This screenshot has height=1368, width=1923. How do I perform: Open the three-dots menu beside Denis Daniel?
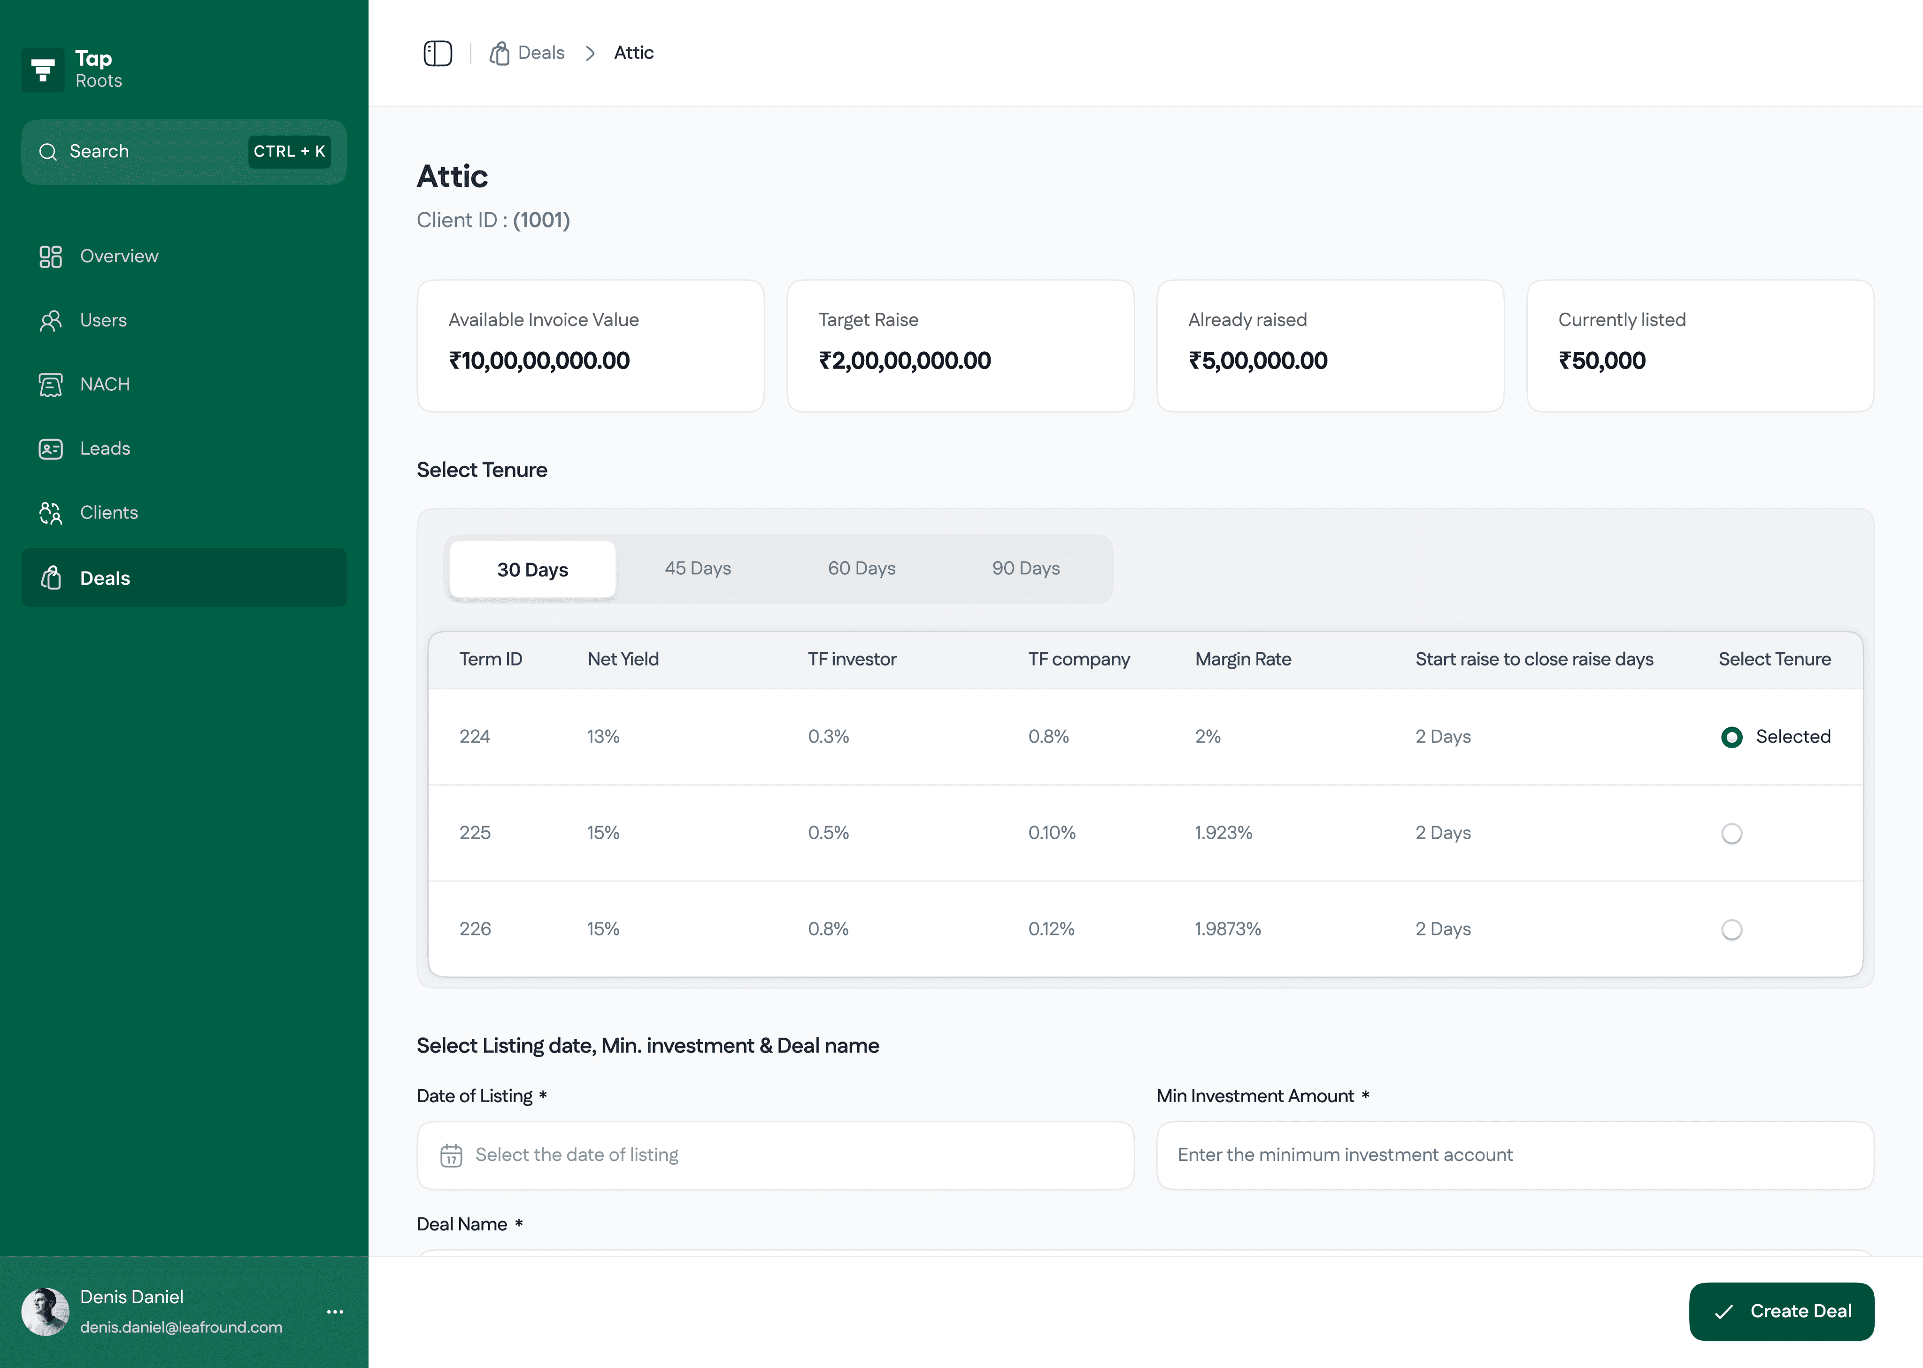pyautogui.click(x=335, y=1312)
